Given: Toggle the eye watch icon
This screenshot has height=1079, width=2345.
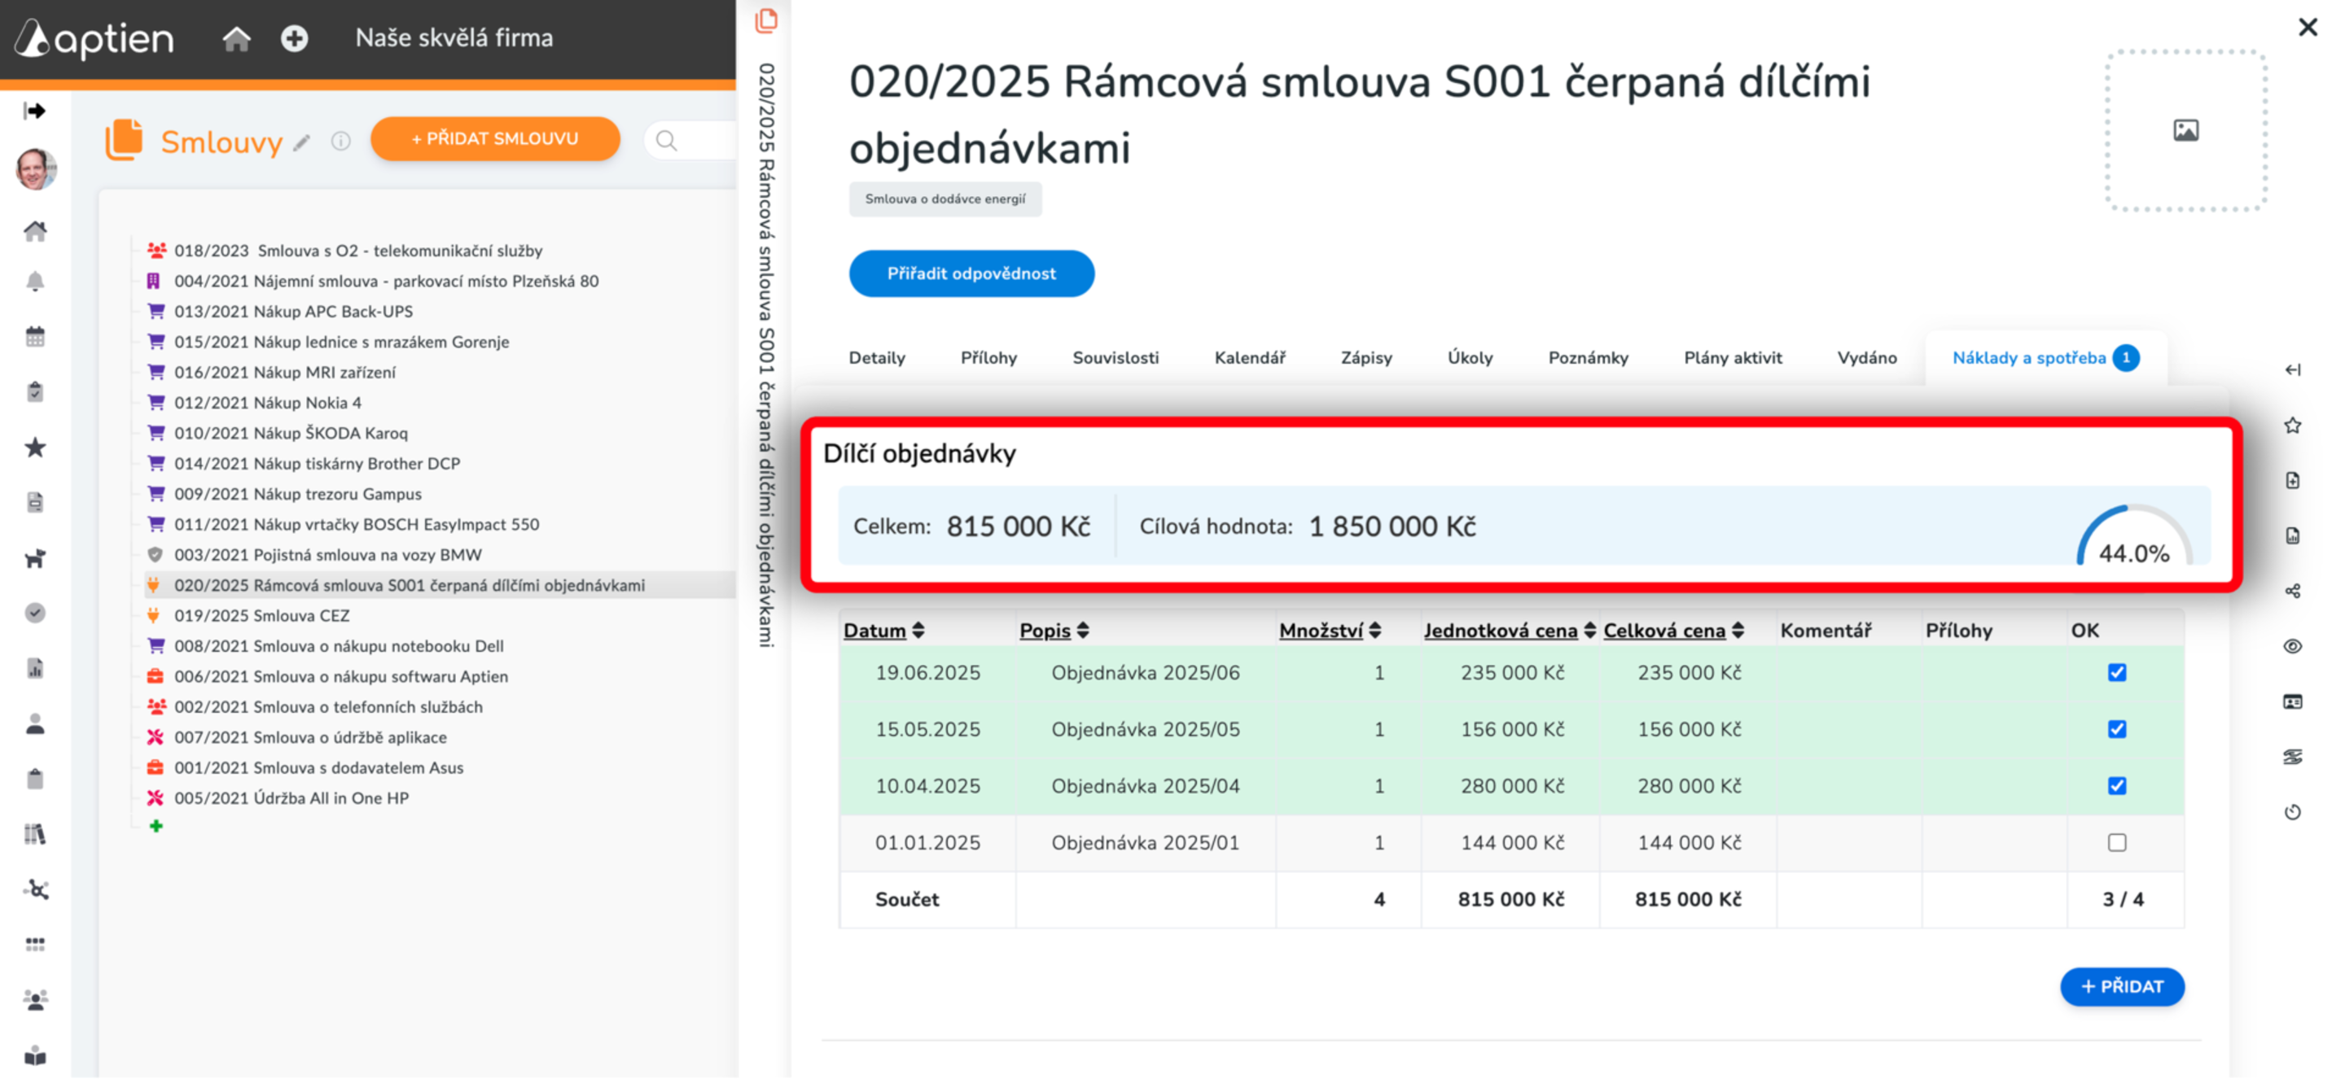Looking at the screenshot, I should tap(2292, 646).
